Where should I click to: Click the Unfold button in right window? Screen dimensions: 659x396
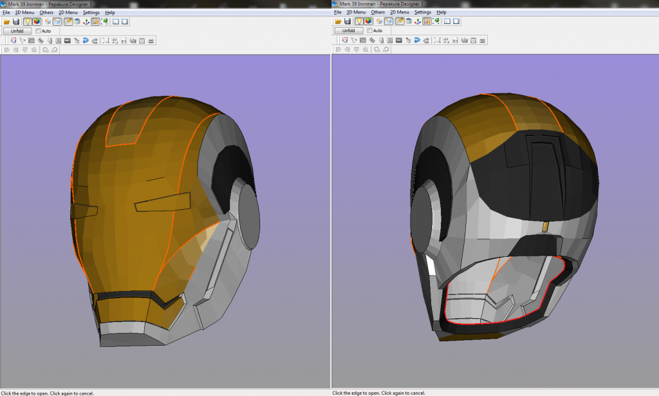tap(349, 31)
